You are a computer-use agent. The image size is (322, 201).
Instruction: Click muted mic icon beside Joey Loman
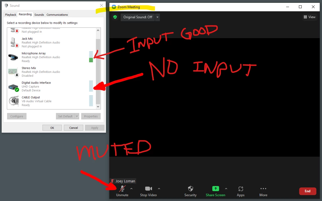pyautogui.click(x=112, y=181)
